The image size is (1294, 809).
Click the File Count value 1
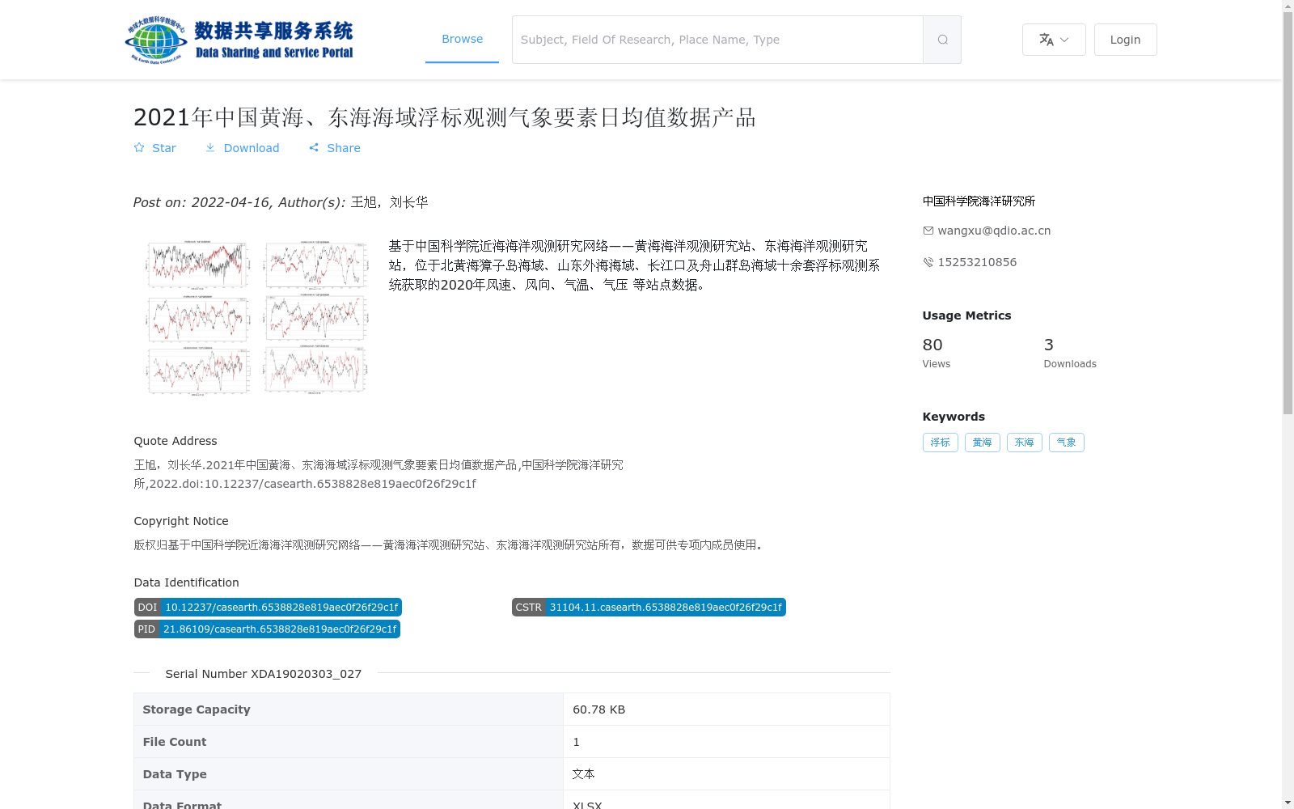[x=576, y=742]
